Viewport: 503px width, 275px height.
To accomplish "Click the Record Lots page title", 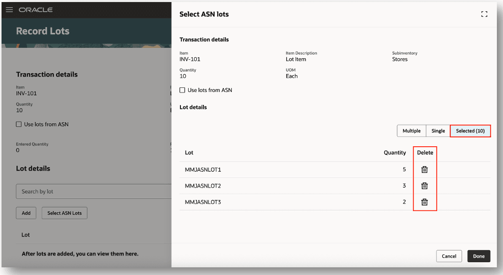I will pos(42,31).
